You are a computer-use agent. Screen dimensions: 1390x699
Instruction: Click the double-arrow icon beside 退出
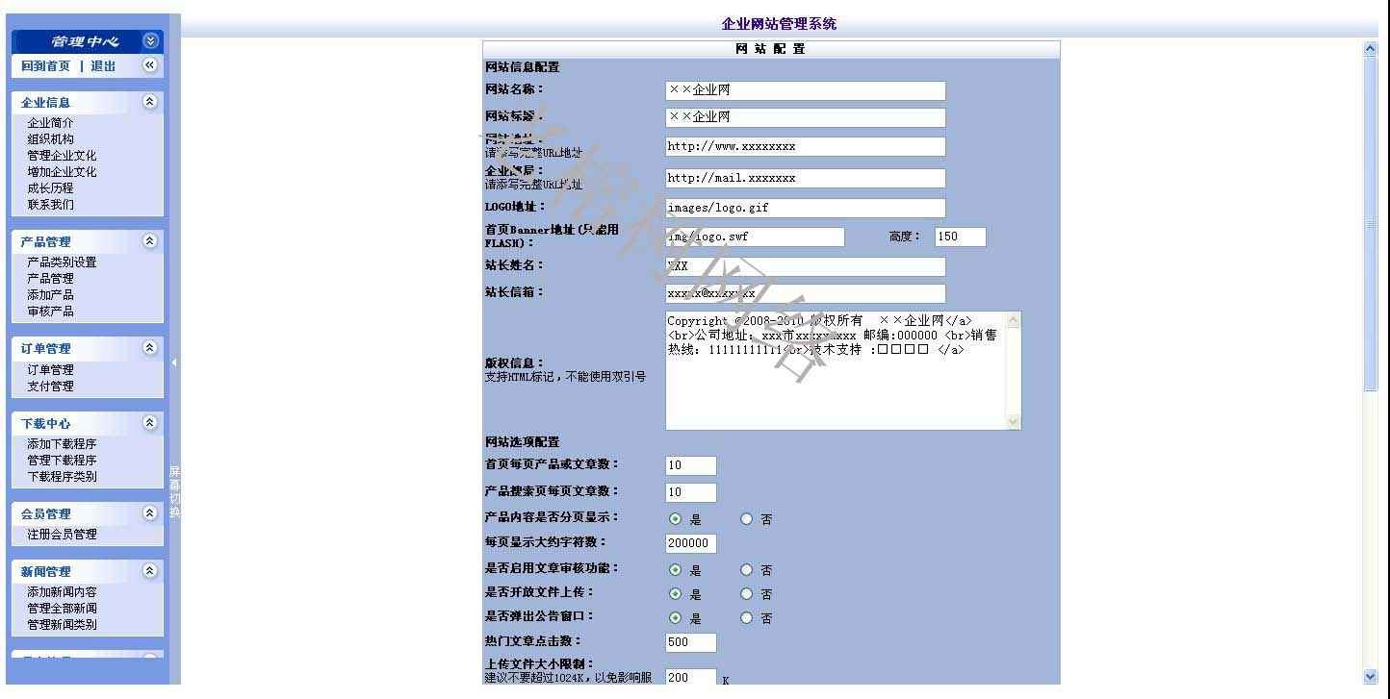click(x=150, y=65)
